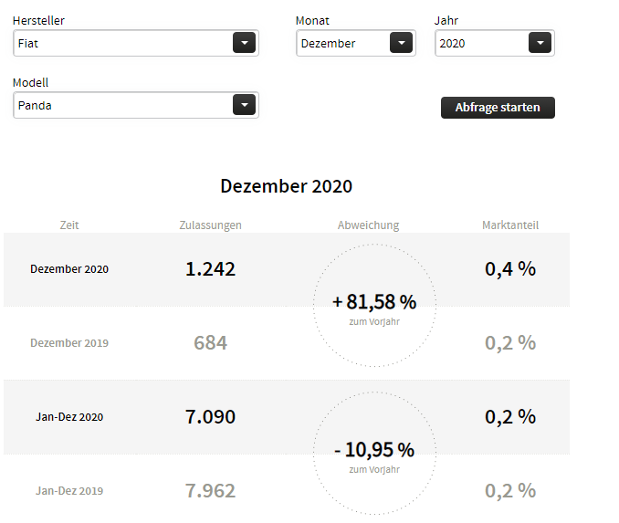The image size is (619, 523).
Task: Select the Marktanteil column header
Action: 509,225
